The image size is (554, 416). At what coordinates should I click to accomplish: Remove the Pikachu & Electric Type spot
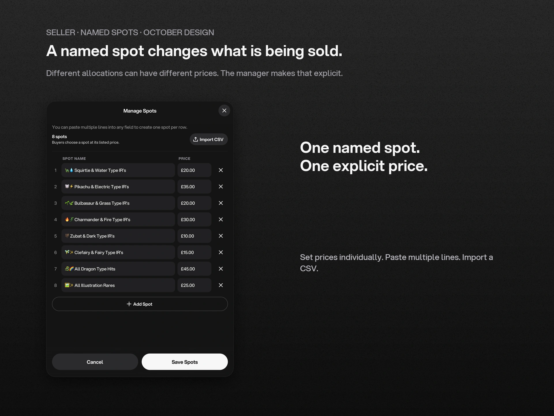coord(221,187)
